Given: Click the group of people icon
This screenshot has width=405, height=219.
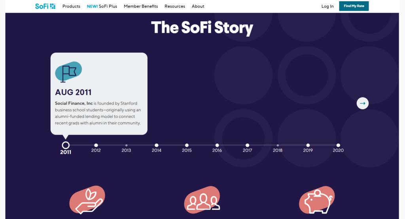Looking at the screenshot, I should (x=202, y=200).
